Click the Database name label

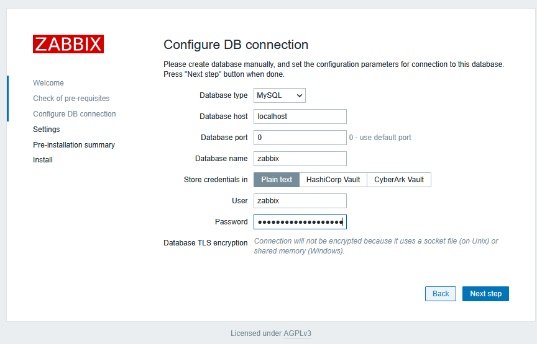coord(221,159)
